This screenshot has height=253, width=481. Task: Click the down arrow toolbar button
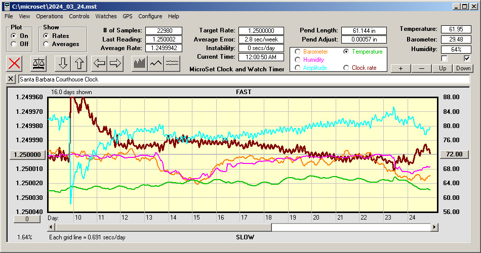coord(63,63)
